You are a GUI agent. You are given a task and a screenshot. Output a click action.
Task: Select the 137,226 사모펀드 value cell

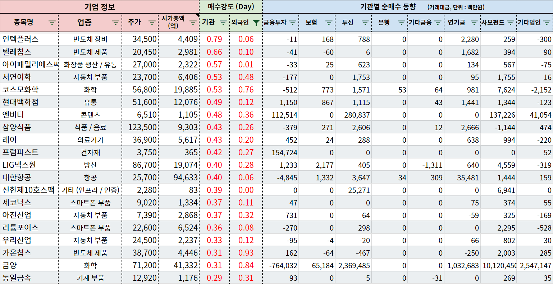[499, 115]
